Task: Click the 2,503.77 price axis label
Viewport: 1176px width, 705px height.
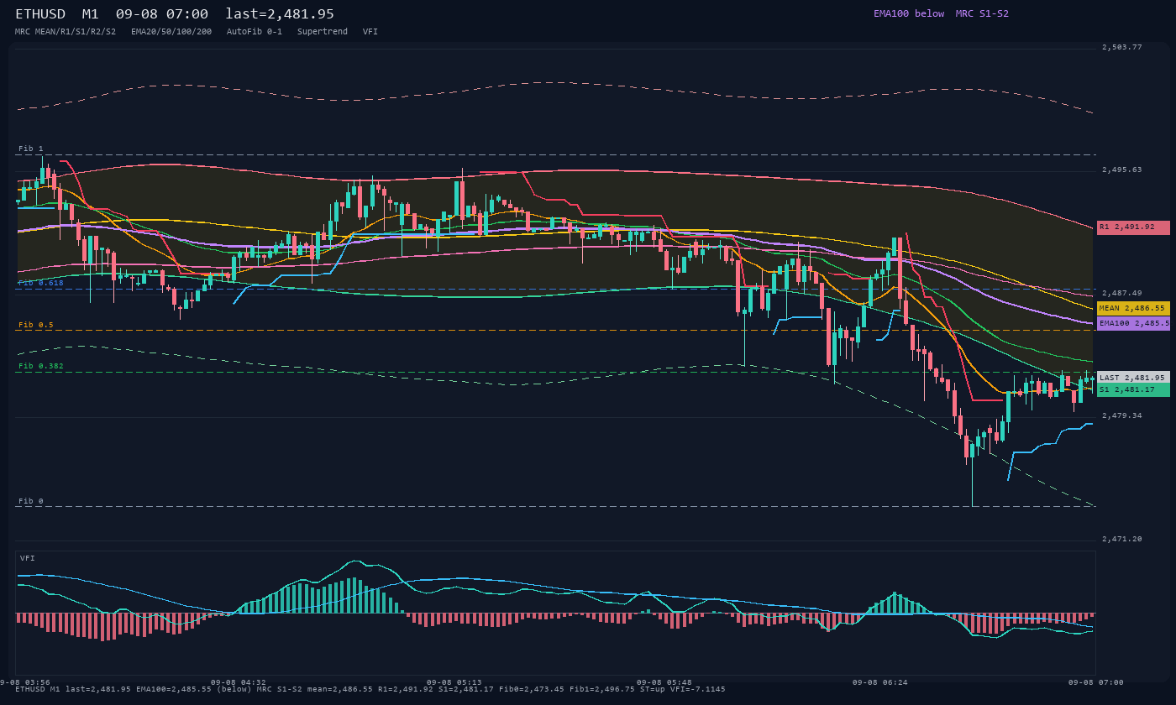Action: (1122, 47)
